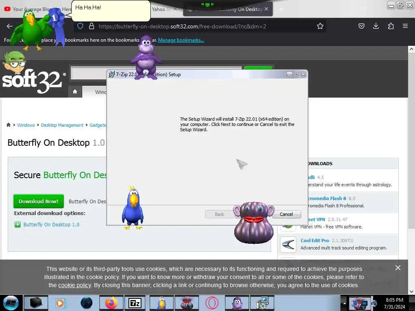Open Opera browser from the taskbar

[x=212, y=303]
